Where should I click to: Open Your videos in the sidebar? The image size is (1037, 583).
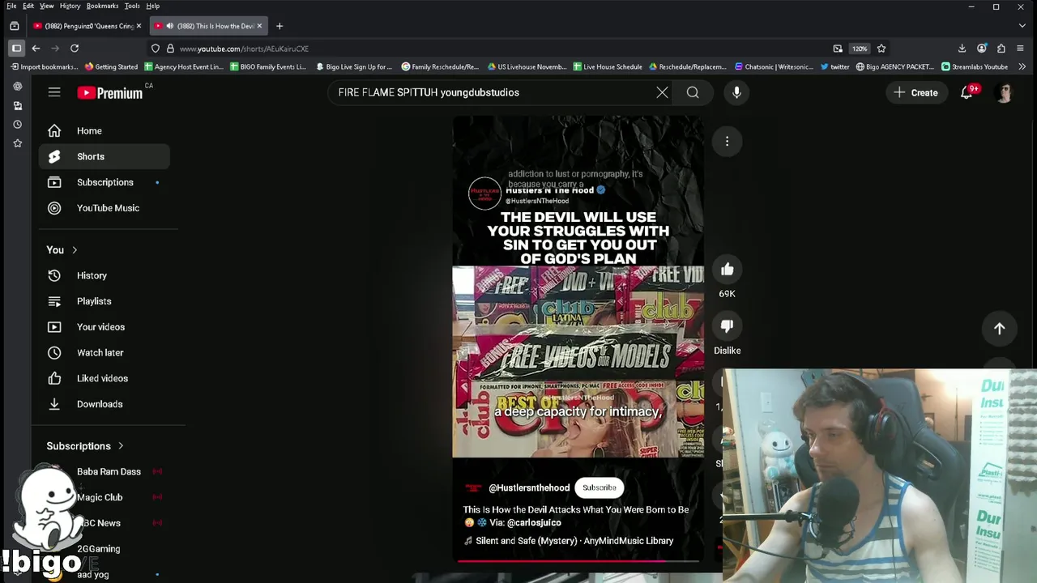coord(105,327)
